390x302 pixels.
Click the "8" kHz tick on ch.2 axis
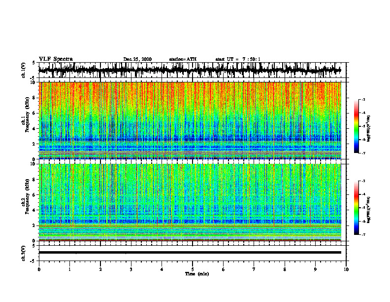point(34,180)
